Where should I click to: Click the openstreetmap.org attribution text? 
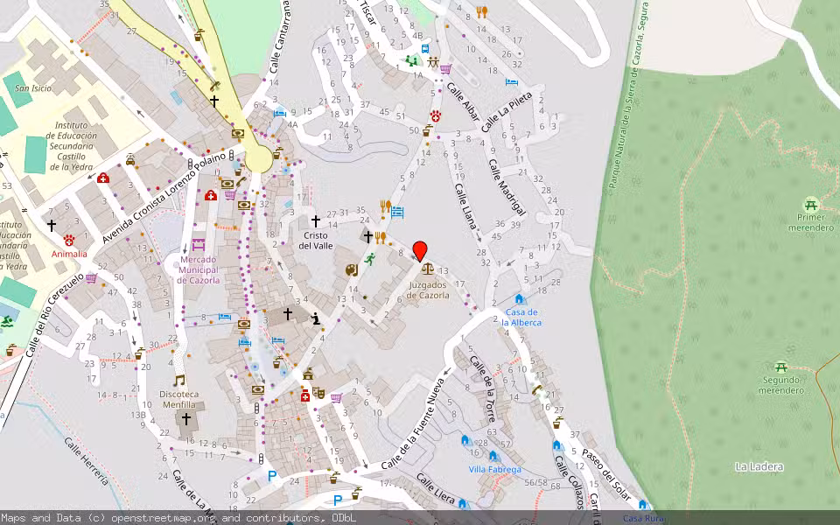(164, 518)
